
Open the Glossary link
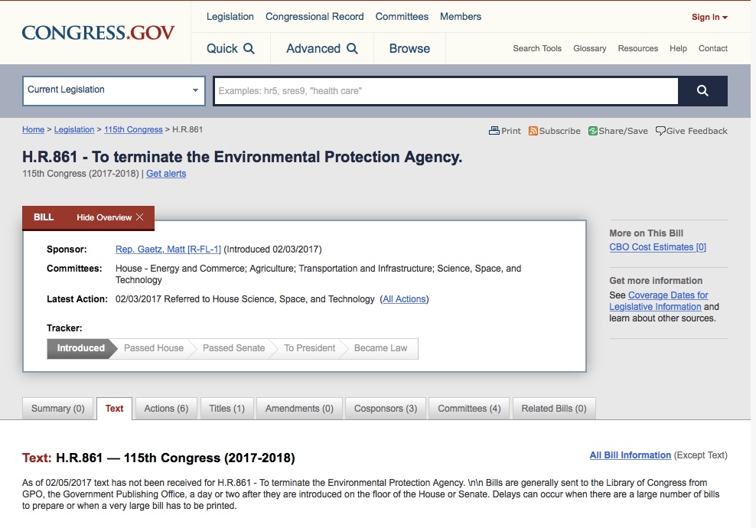click(x=590, y=48)
